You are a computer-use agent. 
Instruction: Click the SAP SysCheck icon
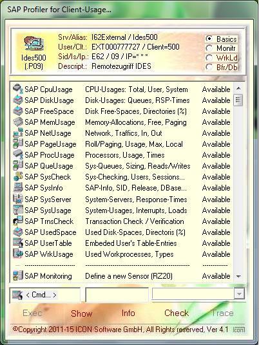[x=18, y=177]
